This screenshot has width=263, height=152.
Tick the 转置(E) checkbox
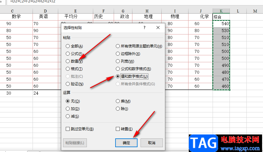(x=124, y=129)
